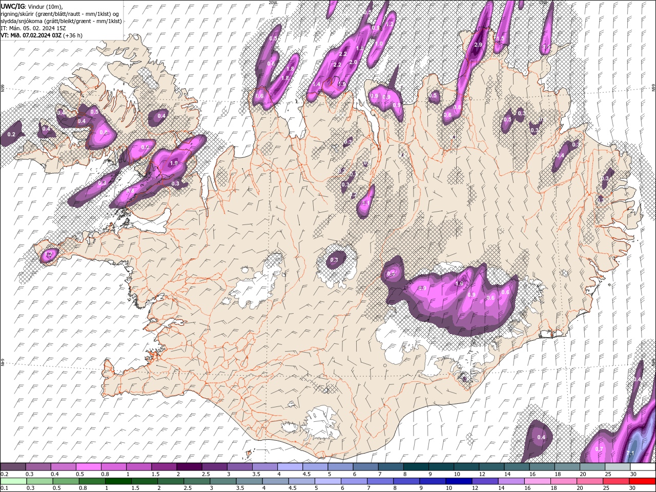This screenshot has width=656, height=492.
Task: Click the '1.2' value label near the top of the map
Action: 389,24
